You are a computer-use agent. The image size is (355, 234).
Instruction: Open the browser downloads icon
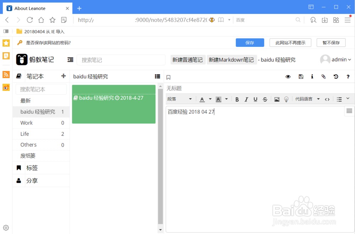[x=325, y=20]
